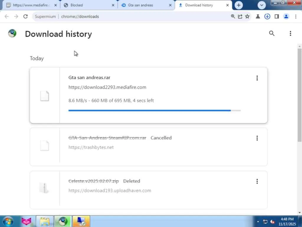
Task: Open the zoom magnifier in the address bar
Action: [x=233, y=17]
